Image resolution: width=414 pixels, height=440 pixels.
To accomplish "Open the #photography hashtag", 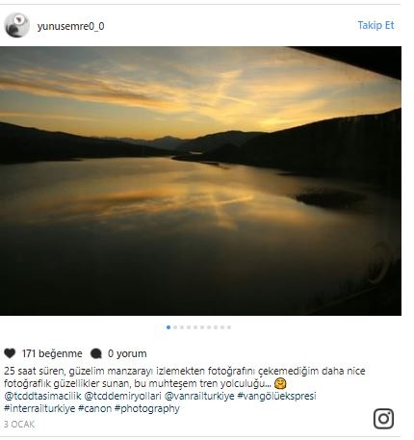I will click(x=147, y=409).
